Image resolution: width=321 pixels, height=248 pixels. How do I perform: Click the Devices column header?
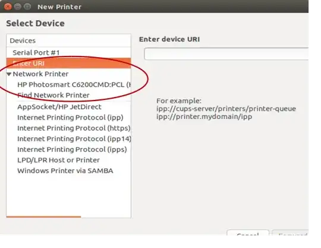(x=68, y=40)
